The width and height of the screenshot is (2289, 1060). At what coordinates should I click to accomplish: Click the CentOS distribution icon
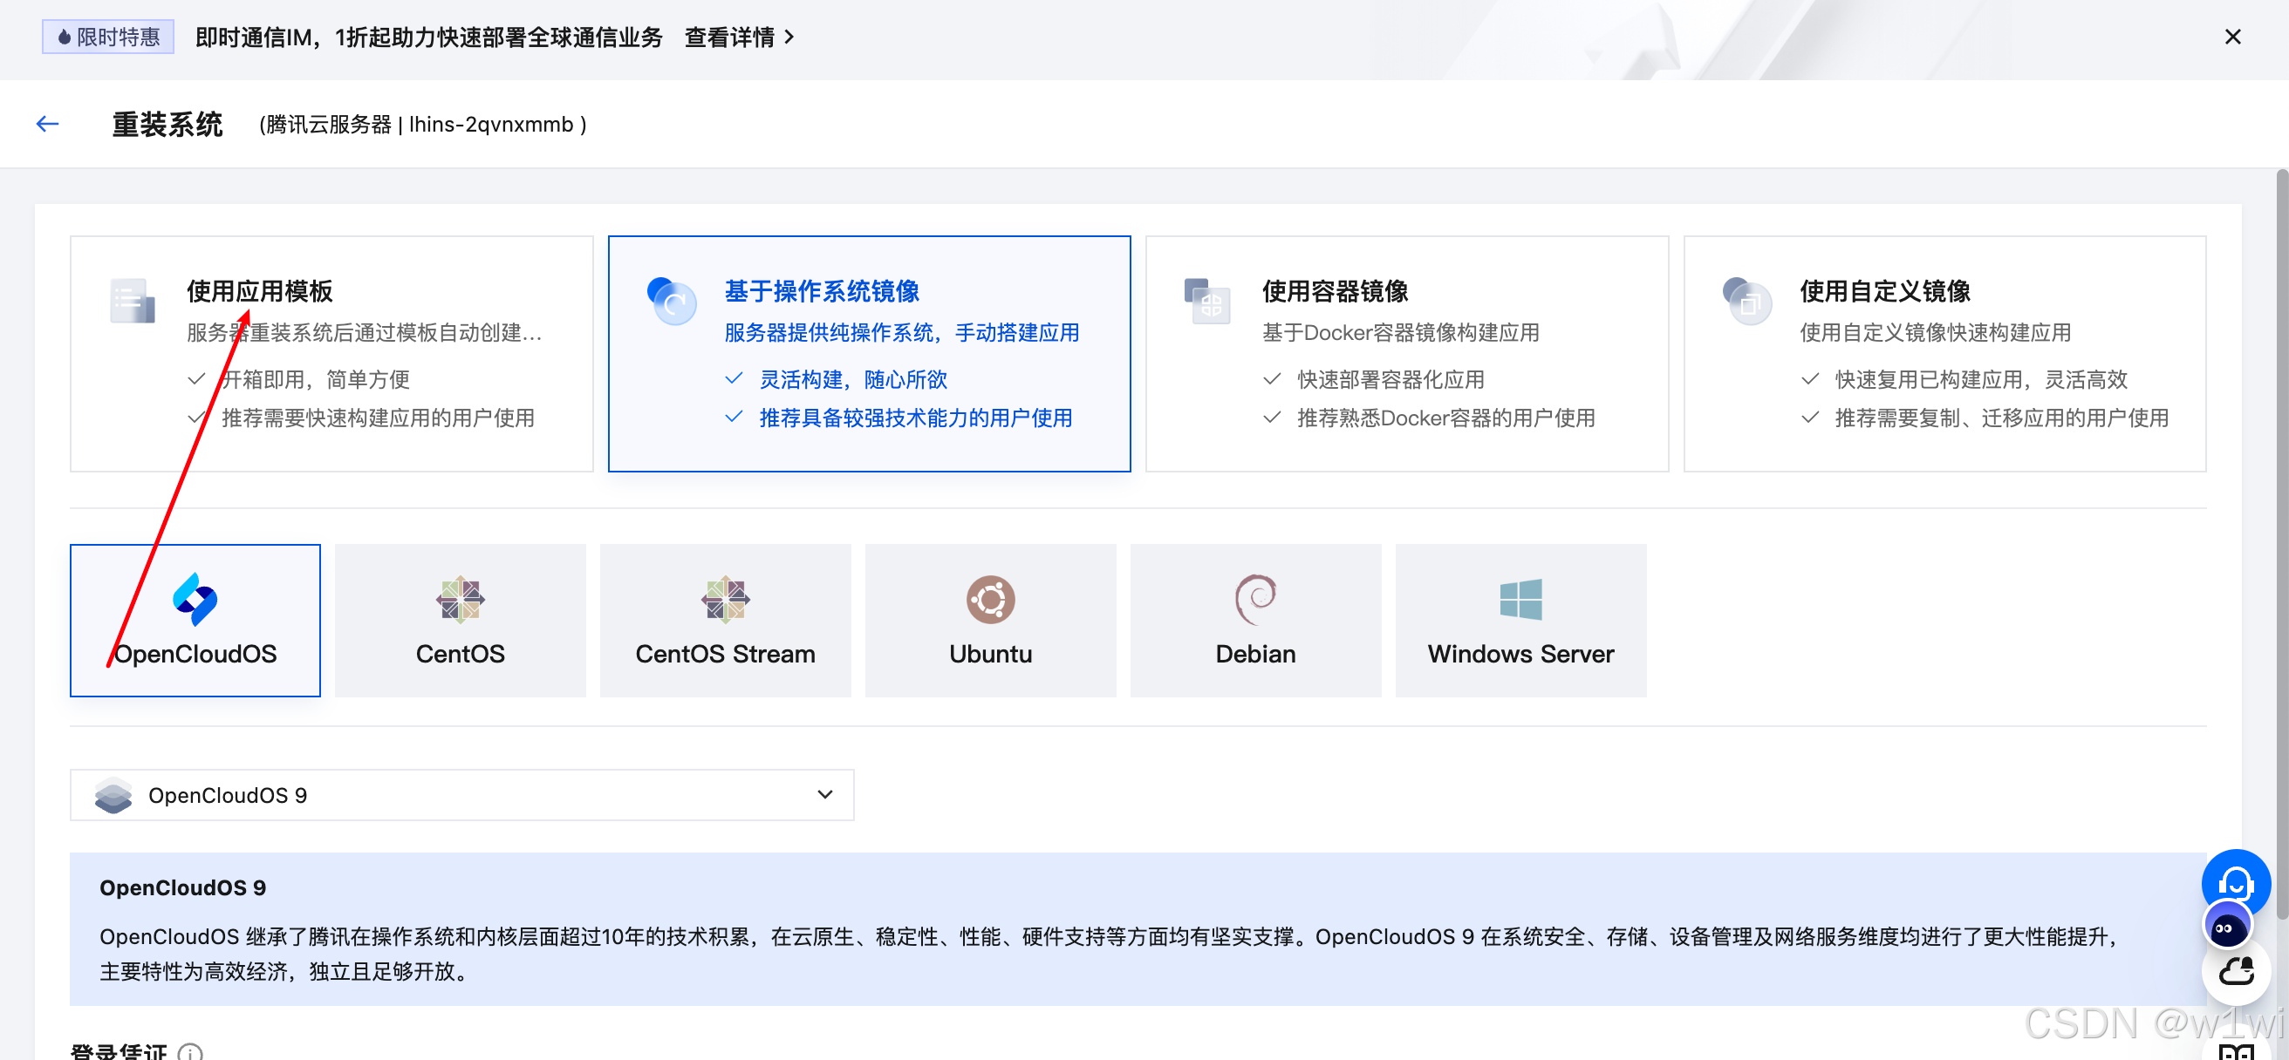[x=461, y=599]
